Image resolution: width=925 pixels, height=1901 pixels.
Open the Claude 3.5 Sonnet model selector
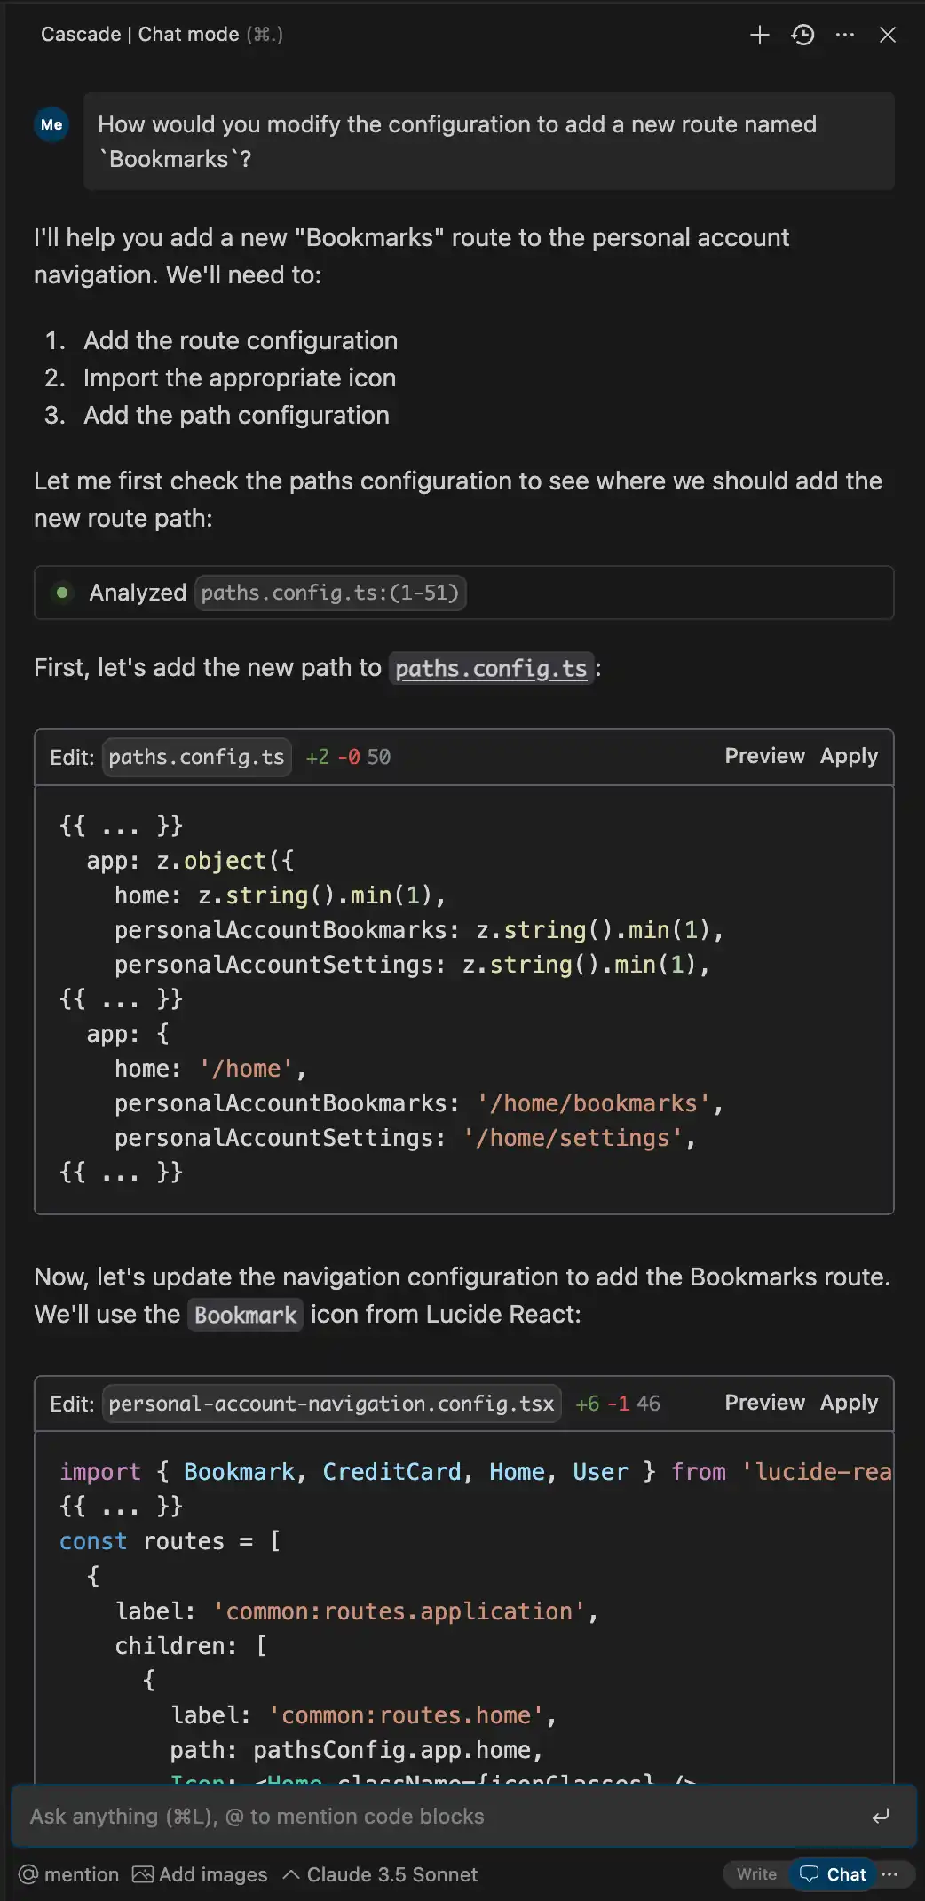coord(380,1874)
